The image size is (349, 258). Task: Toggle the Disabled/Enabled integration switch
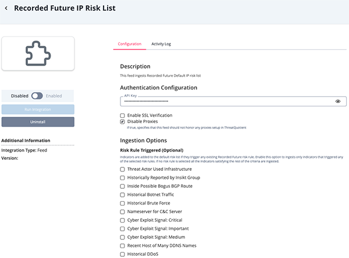click(x=37, y=96)
